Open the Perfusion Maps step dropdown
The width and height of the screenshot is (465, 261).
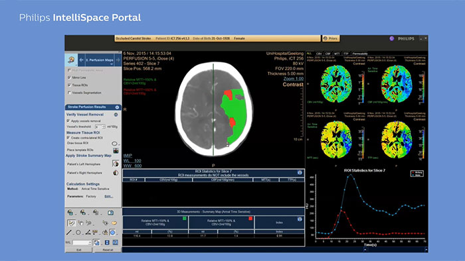(112, 64)
